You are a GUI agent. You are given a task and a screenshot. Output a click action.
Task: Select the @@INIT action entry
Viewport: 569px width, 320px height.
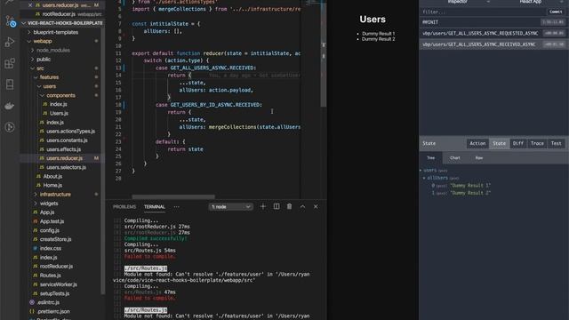pyautogui.click(x=493, y=22)
